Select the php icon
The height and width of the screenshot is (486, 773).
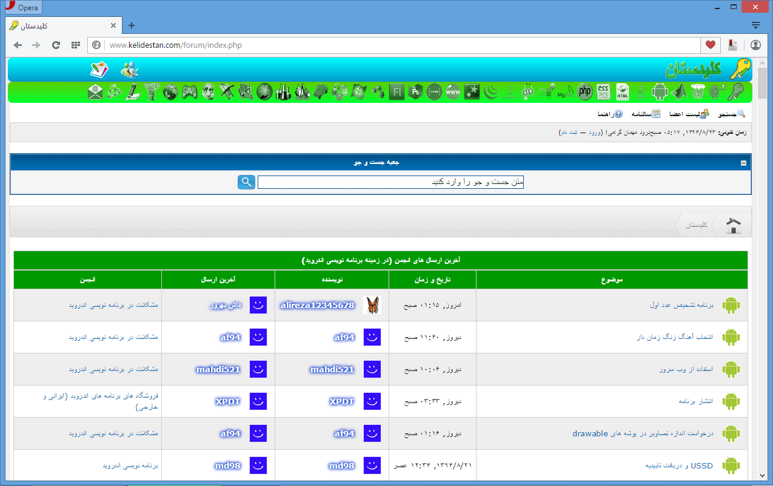click(584, 91)
